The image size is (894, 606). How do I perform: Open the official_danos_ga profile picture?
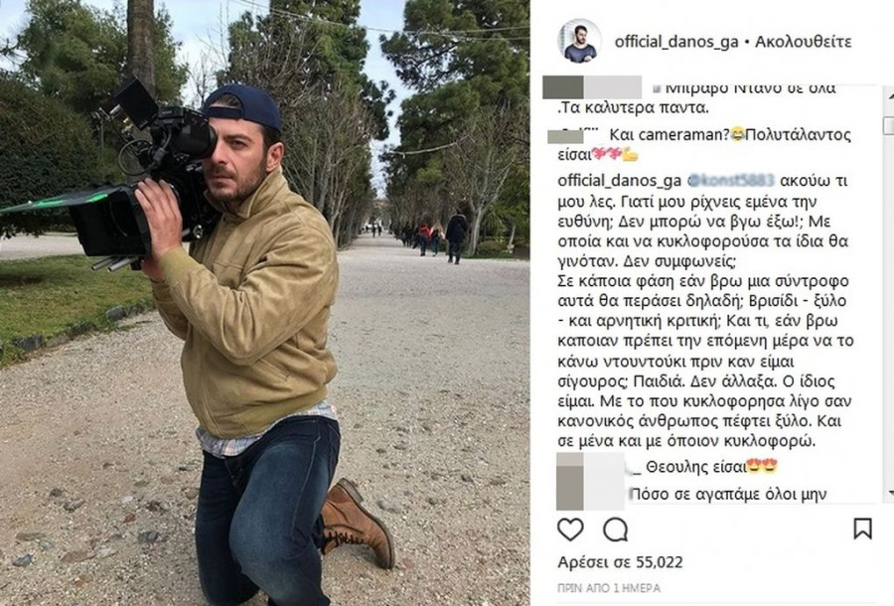pyautogui.click(x=580, y=41)
